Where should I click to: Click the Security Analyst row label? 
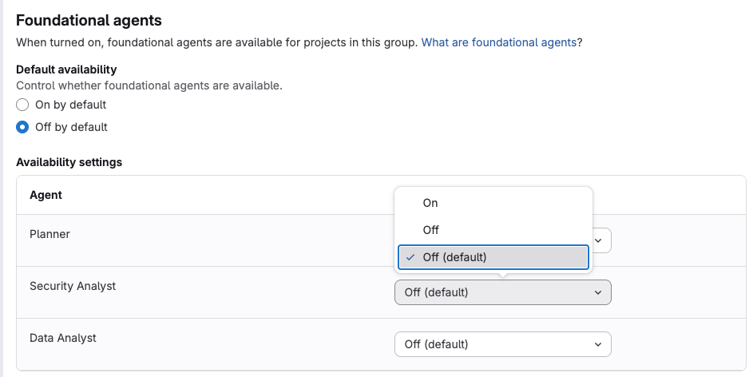(x=73, y=286)
